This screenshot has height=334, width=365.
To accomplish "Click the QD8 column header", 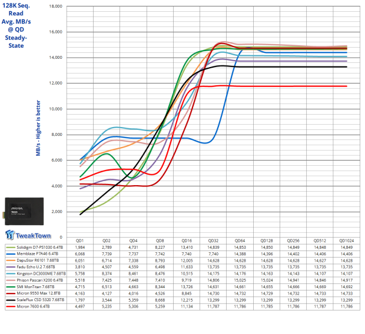I will tap(160, 241).
